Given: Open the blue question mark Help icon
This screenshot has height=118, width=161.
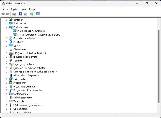Looking at the screenshot, I should (x=20, y=14).
